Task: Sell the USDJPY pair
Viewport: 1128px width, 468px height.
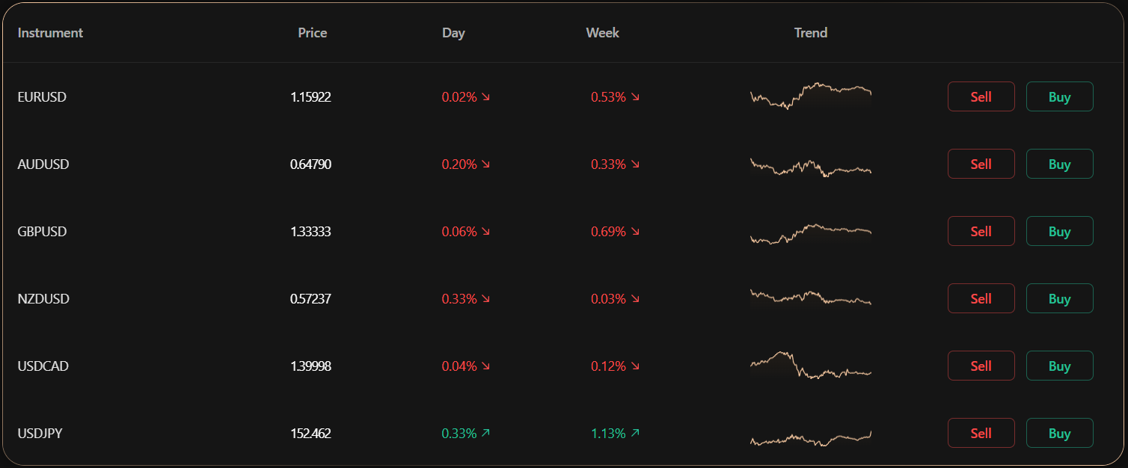Action: pos(981,433)
